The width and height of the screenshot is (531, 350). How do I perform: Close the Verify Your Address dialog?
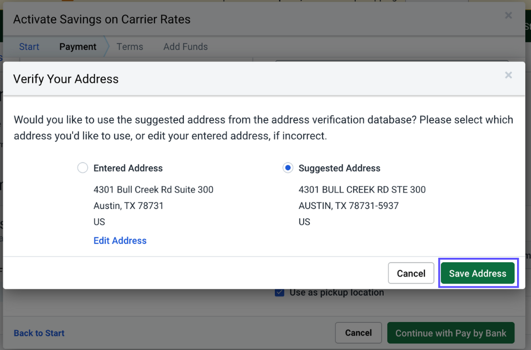(508, 75)
